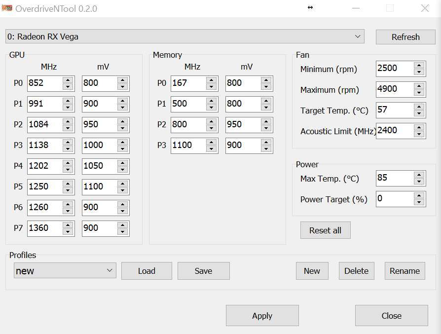Create a New profile
The width and height of the screenshot is (441, 334).
[x=312, y=271]
